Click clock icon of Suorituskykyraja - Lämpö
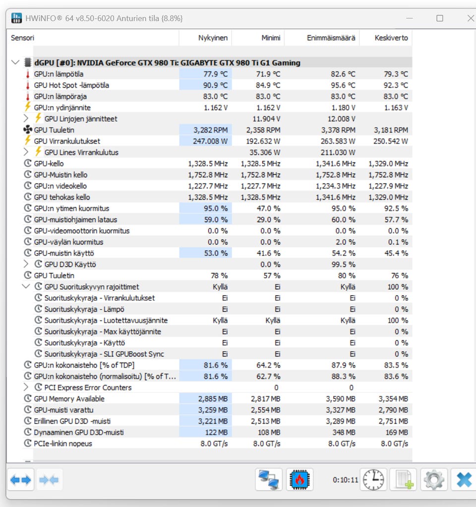The image size is (476, 507). [39, 309]
